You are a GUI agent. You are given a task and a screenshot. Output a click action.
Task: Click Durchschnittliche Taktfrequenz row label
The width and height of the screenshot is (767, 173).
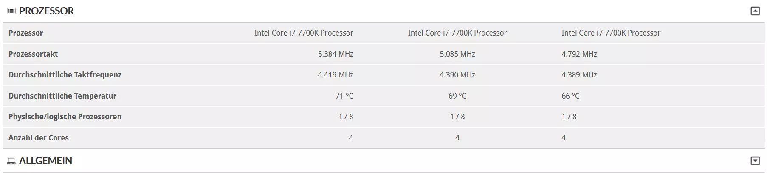(65, 75)
